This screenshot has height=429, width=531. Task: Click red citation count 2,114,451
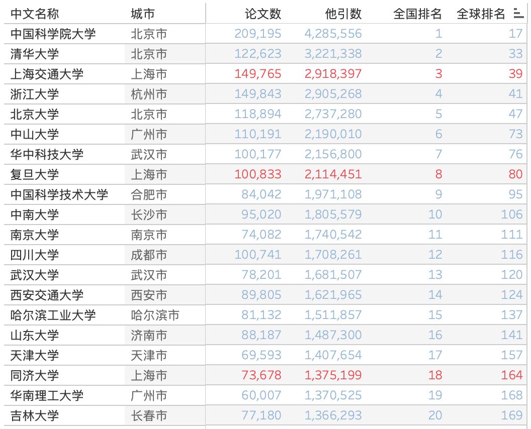pos(333,174)
